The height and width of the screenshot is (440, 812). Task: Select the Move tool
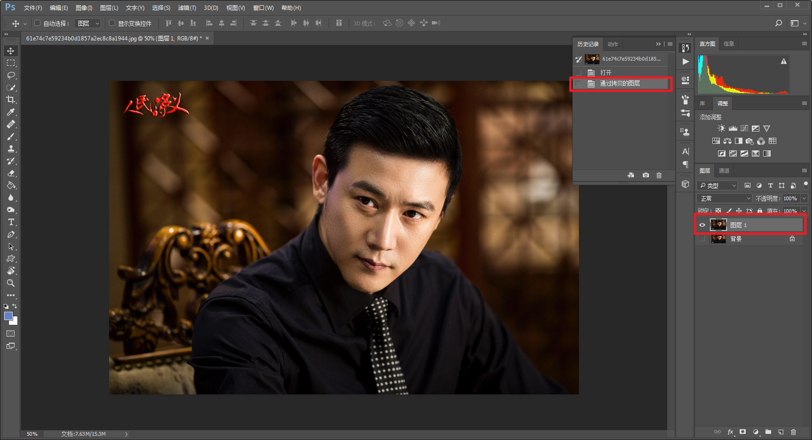point(11,51)
